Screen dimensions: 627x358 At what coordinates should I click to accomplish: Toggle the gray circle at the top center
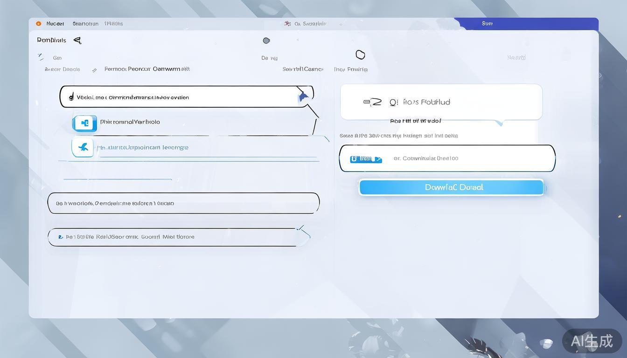266,41
